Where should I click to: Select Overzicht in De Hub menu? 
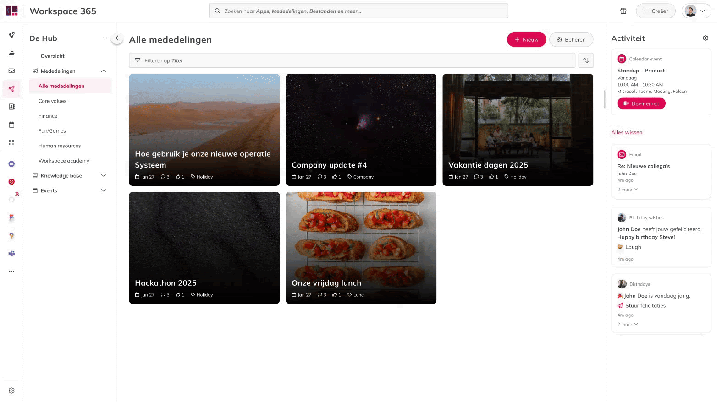(x=53, y=56)
